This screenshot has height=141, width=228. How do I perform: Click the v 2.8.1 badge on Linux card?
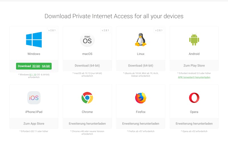point(159,30)
